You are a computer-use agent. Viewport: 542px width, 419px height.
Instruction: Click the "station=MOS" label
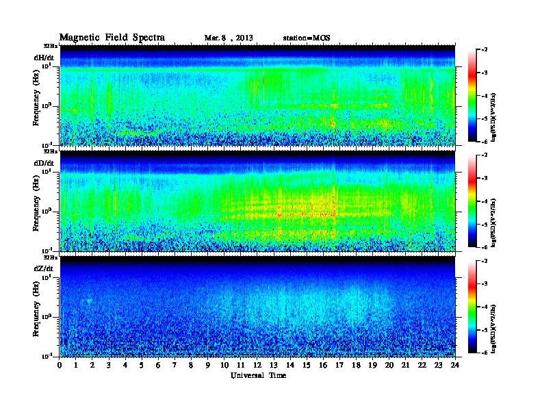click(307, 38)
